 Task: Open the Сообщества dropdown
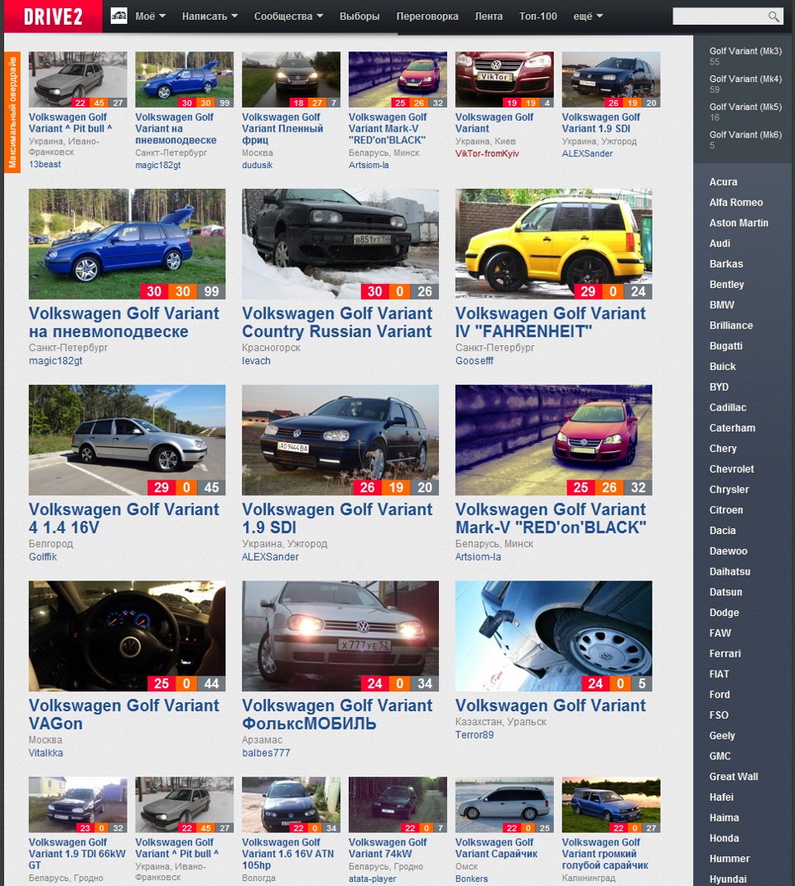click(288, 17)
